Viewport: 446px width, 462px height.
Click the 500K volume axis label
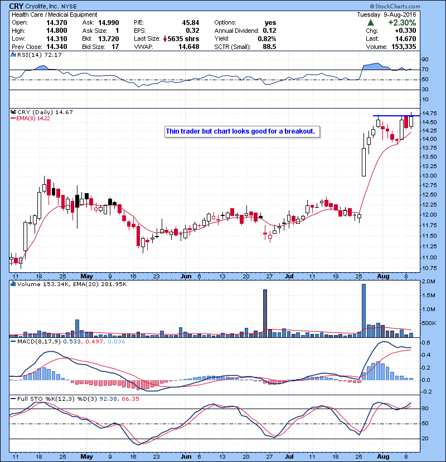click(429, 323)
